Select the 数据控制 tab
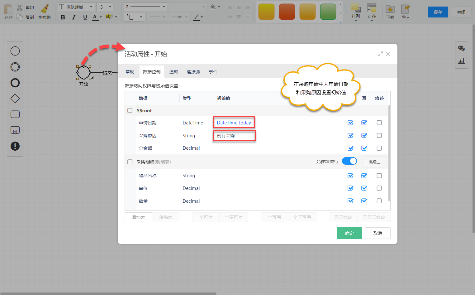 pyautogui.click(x=152, y=72)
